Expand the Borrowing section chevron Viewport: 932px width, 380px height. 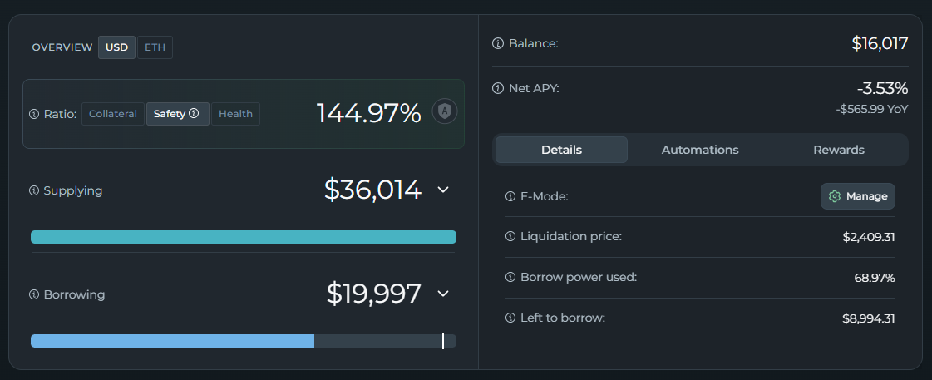coord(443,294)
